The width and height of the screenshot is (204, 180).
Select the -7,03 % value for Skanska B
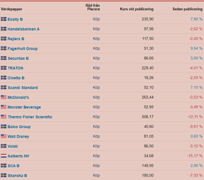[196, 176]
